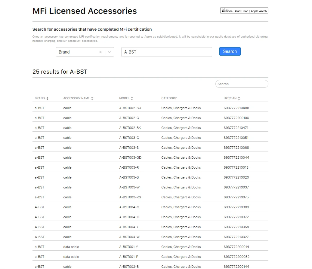
Task: Sort table by BRAND column arrows
Action: tap(47, 98)
